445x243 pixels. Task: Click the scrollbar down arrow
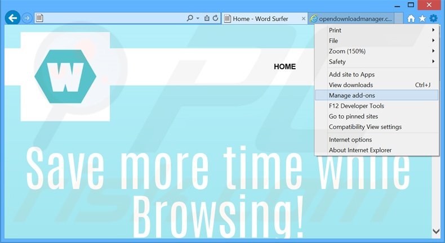tap(436, 231)
